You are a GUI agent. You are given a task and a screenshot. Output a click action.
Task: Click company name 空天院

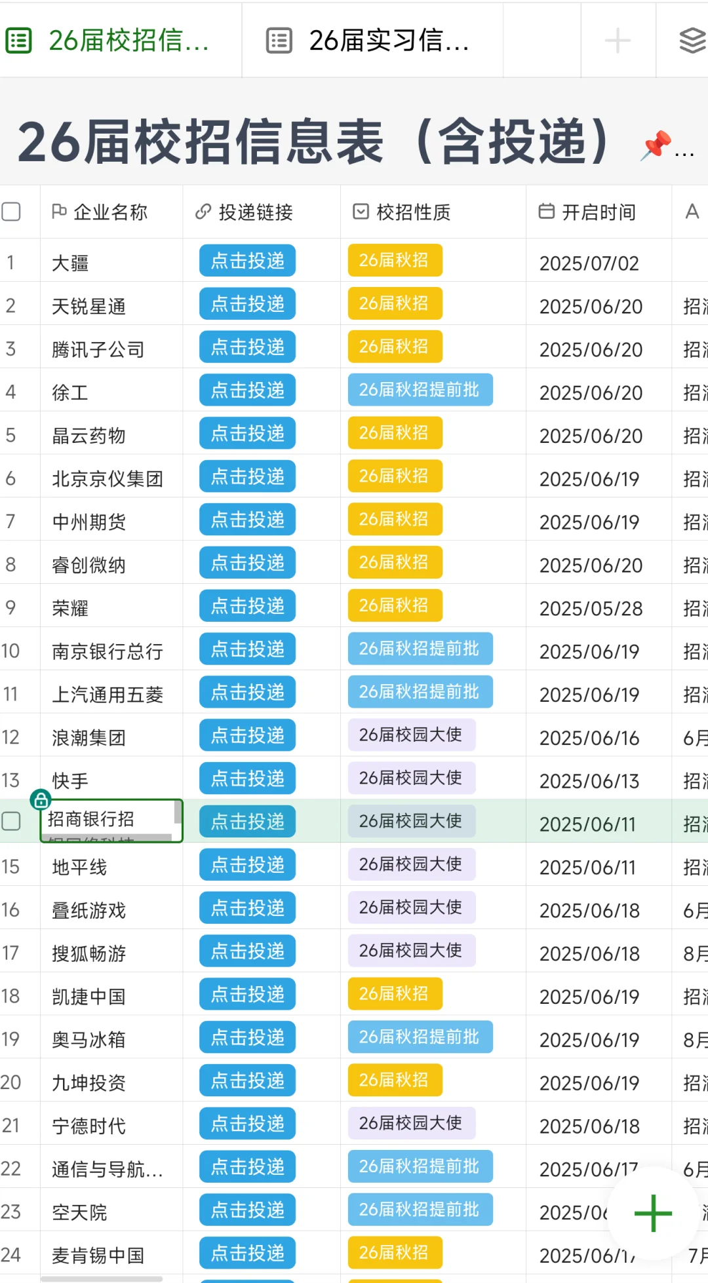click(x=79, y=1212)
